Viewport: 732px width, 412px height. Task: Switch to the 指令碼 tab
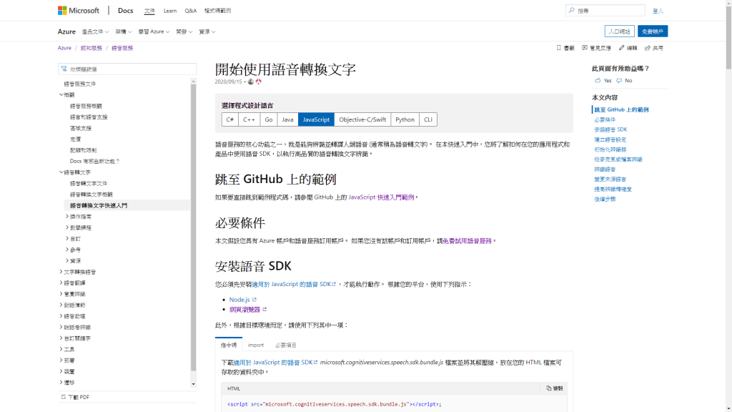229,345
